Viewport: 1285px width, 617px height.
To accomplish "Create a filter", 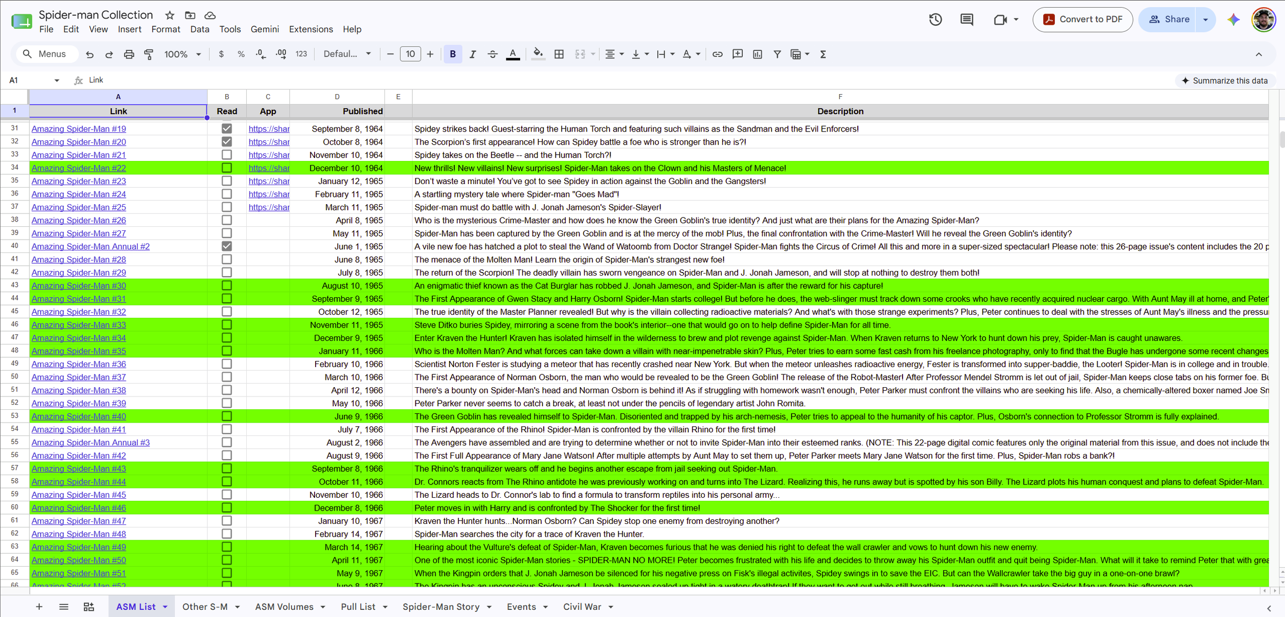I will 777,54.
